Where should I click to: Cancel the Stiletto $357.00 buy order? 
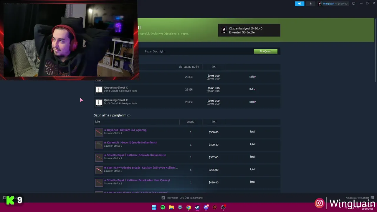click(252, 157)
